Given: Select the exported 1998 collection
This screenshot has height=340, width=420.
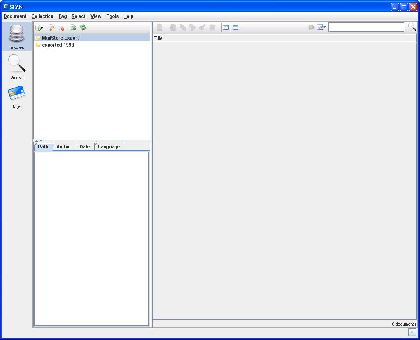Looking at the screenshot, I should [58, 45].
